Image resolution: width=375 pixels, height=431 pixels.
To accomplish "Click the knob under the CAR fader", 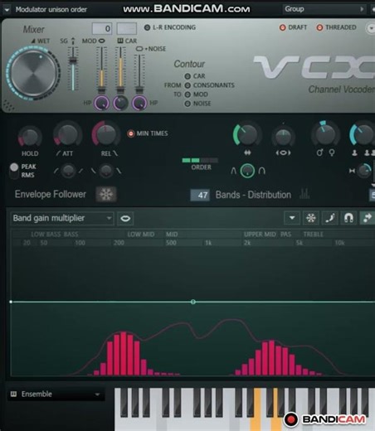I will point(120,103).
